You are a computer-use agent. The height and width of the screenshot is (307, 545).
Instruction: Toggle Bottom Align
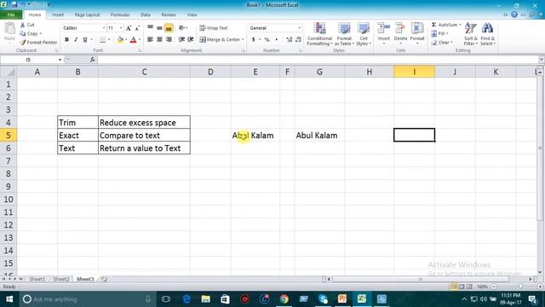tap(169, 28)
